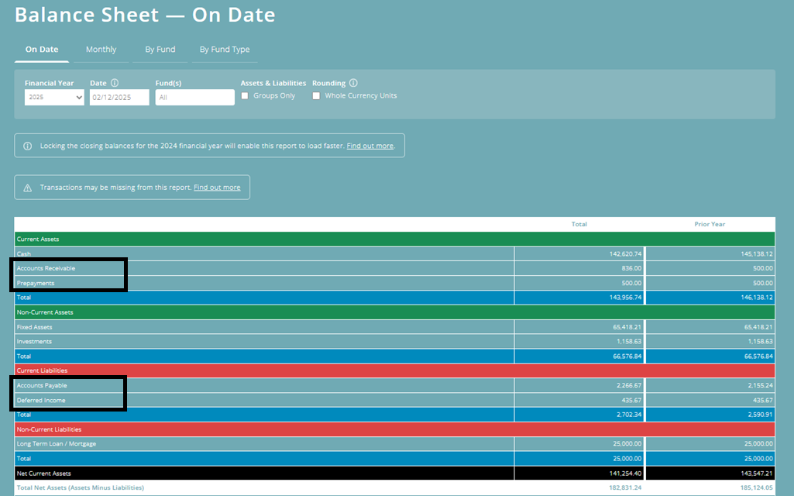Click the Long Term Loan / Mortgage row
Screen dimensions: 794x496
394,444
